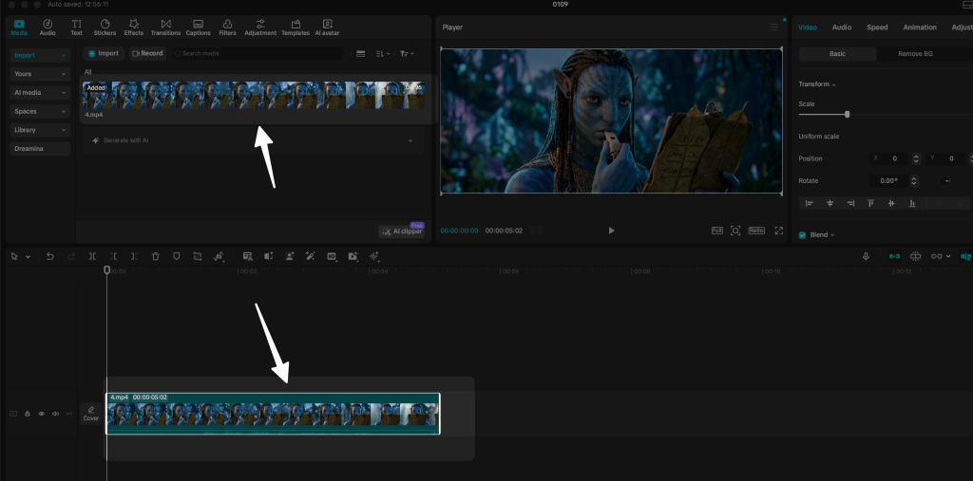
Task: Select the Basic sub-tab
Action: coord(837,54)
